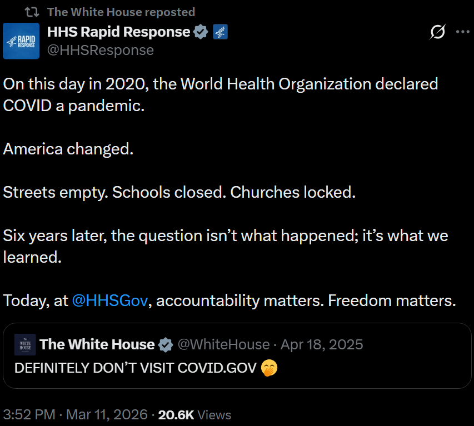Viewport: 474px width, 426px height.
Task: Click the 20.6K Views count
Action: 194,414
